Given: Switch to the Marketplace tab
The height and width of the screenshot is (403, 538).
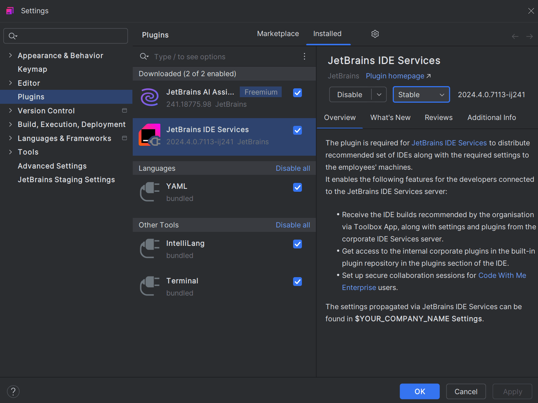Looking at the screenshot, I should pyautogui.click(x=278, y=34).
